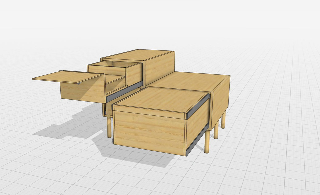
Task: Click the small hinge bracket under the open lid
Action: click(x=79, y=83)
